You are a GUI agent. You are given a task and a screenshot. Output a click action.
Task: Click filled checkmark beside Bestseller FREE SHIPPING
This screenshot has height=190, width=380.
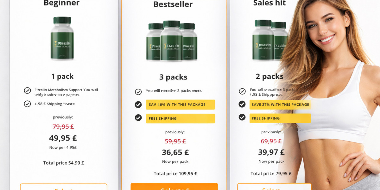tap(138, 118)
